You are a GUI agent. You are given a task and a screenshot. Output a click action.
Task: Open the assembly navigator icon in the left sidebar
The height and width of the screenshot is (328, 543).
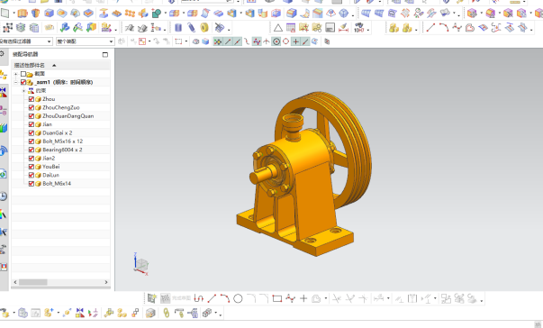click(x=3, y=75)
